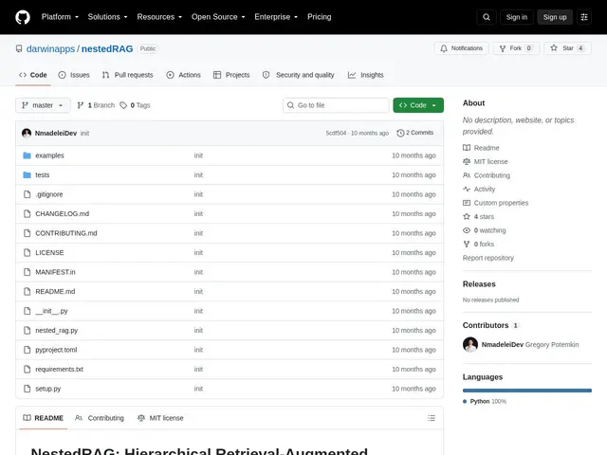The image size is (607, 455).
Task: Open the Security and quality tab
Action: 298,75
